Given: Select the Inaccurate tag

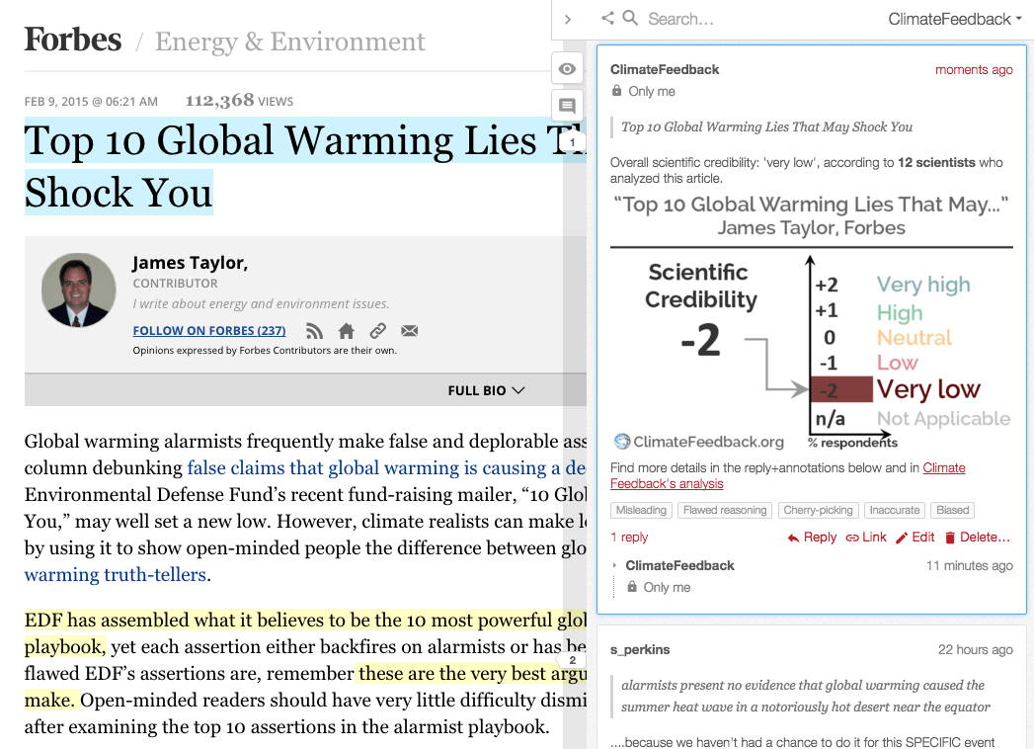Looking at the screenshot, I should click(894, 510).
